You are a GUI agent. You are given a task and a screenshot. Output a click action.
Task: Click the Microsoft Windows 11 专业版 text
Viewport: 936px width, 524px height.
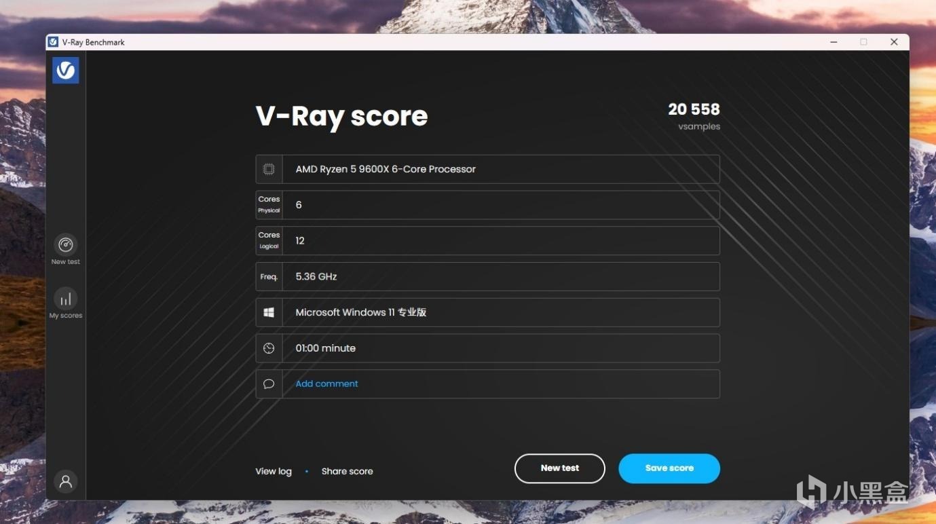coord(361,312)
